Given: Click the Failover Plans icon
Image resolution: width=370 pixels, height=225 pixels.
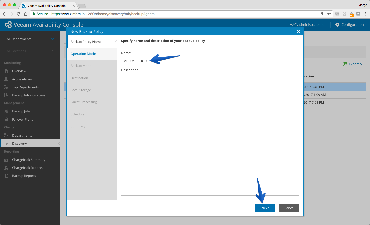Looking at the screenshot, I should coord(6,119).
